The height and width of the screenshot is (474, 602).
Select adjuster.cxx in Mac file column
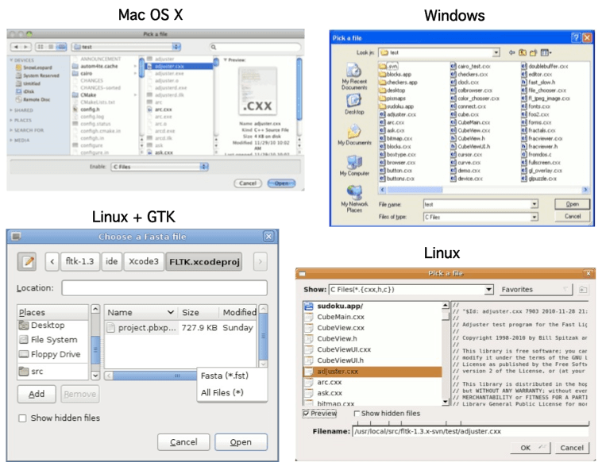click(179, 66)
